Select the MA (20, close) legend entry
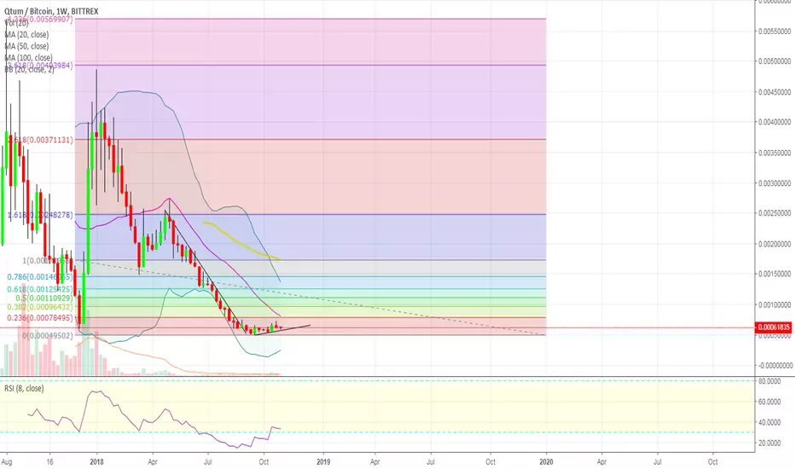Screen dimensions: 795x469 (x=26, y=34)
